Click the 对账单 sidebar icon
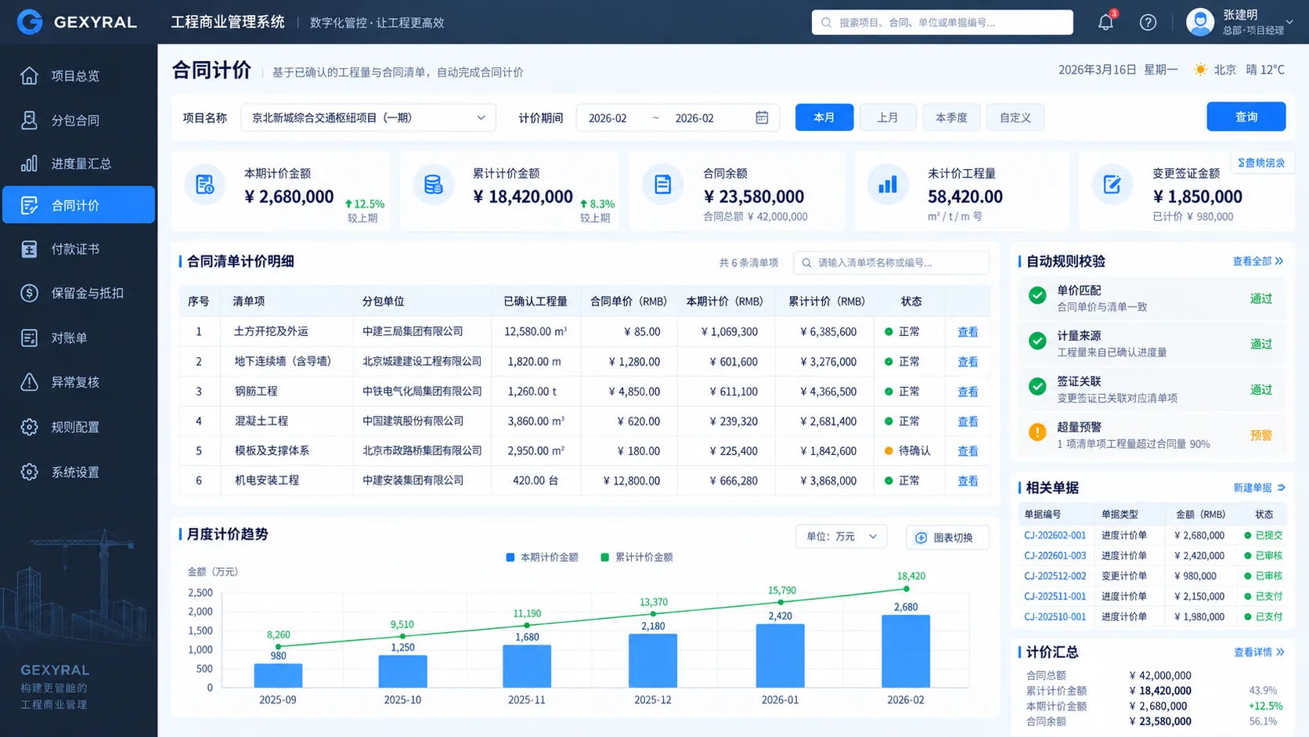The width and height of the screenshot is (1309, 737). tap(29, 338)
